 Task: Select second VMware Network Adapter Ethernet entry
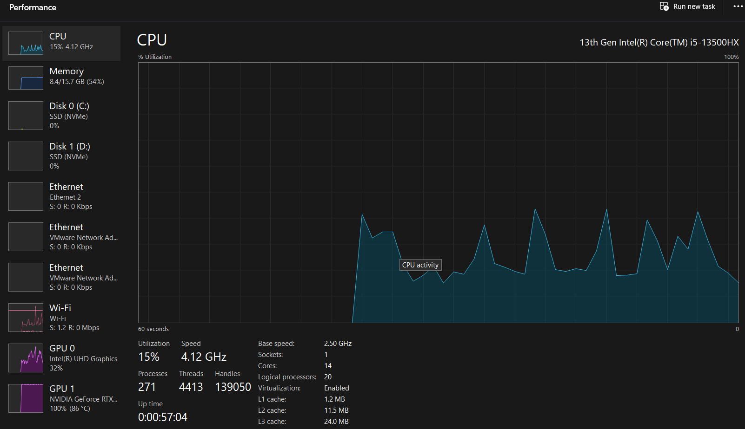pyautogui.click(x=61, y=277)
